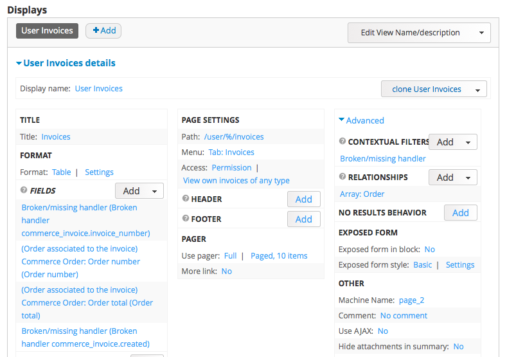Add a header to the view

303,199
